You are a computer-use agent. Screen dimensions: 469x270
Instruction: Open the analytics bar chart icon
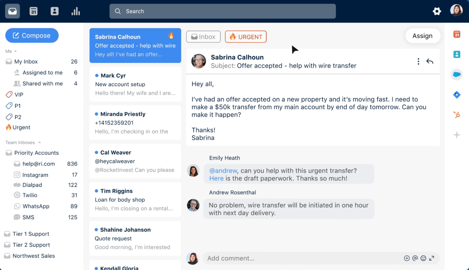coord(75,11)
